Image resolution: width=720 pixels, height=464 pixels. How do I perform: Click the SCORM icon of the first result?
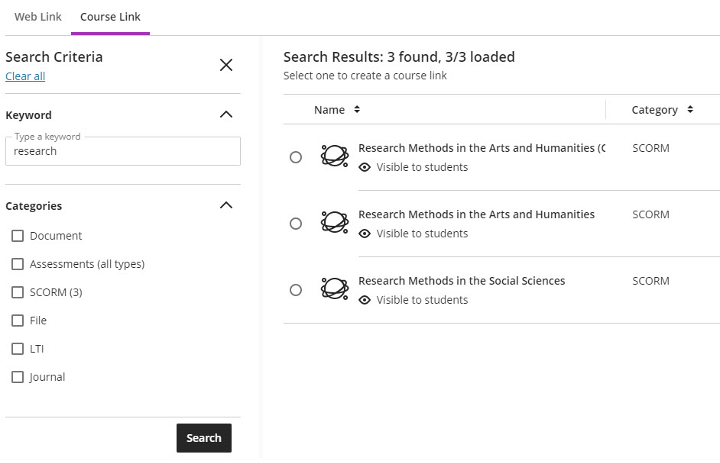[x=335, y=156]
